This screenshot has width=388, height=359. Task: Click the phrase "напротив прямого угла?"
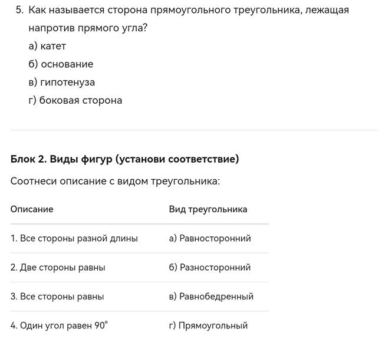click(87, 28)
